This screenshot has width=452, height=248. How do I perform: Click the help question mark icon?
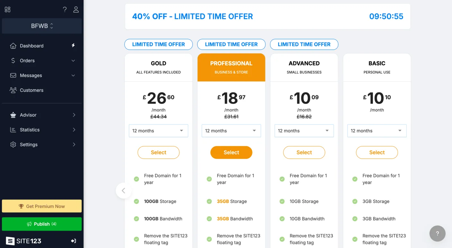(x=64, y=9)
